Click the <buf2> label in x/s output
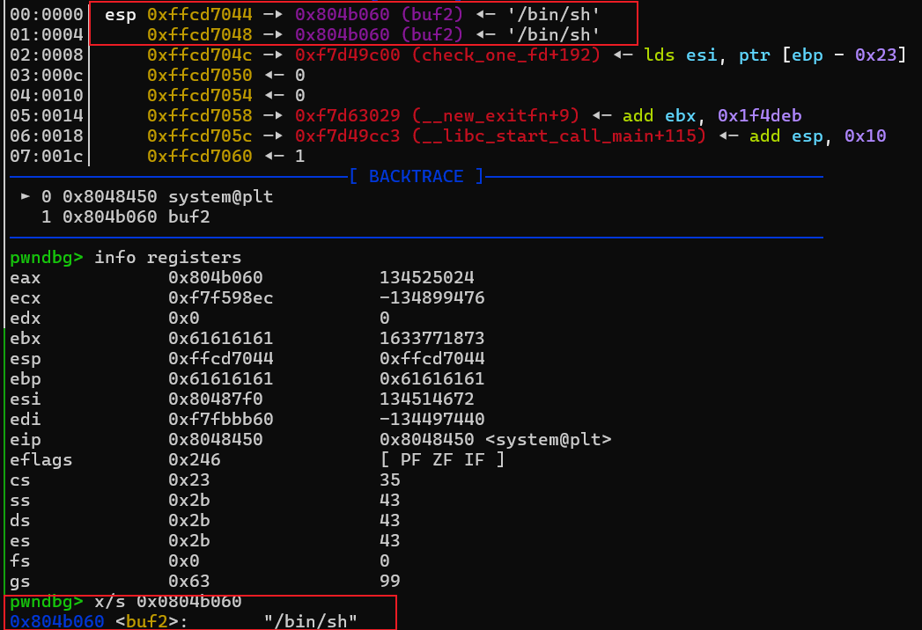The height and width of the screenshot is (630, 922). (x=147, y=622)
